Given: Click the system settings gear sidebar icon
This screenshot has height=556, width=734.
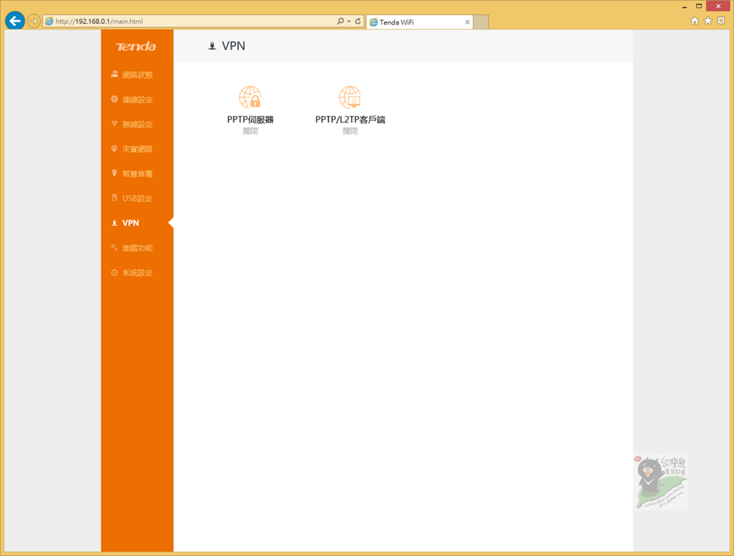Looking at the screenshot, I should [x=114, y=272].
